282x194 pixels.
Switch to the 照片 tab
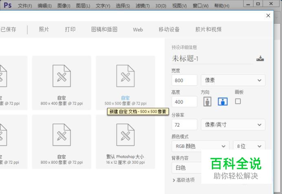tap(44, 29)
